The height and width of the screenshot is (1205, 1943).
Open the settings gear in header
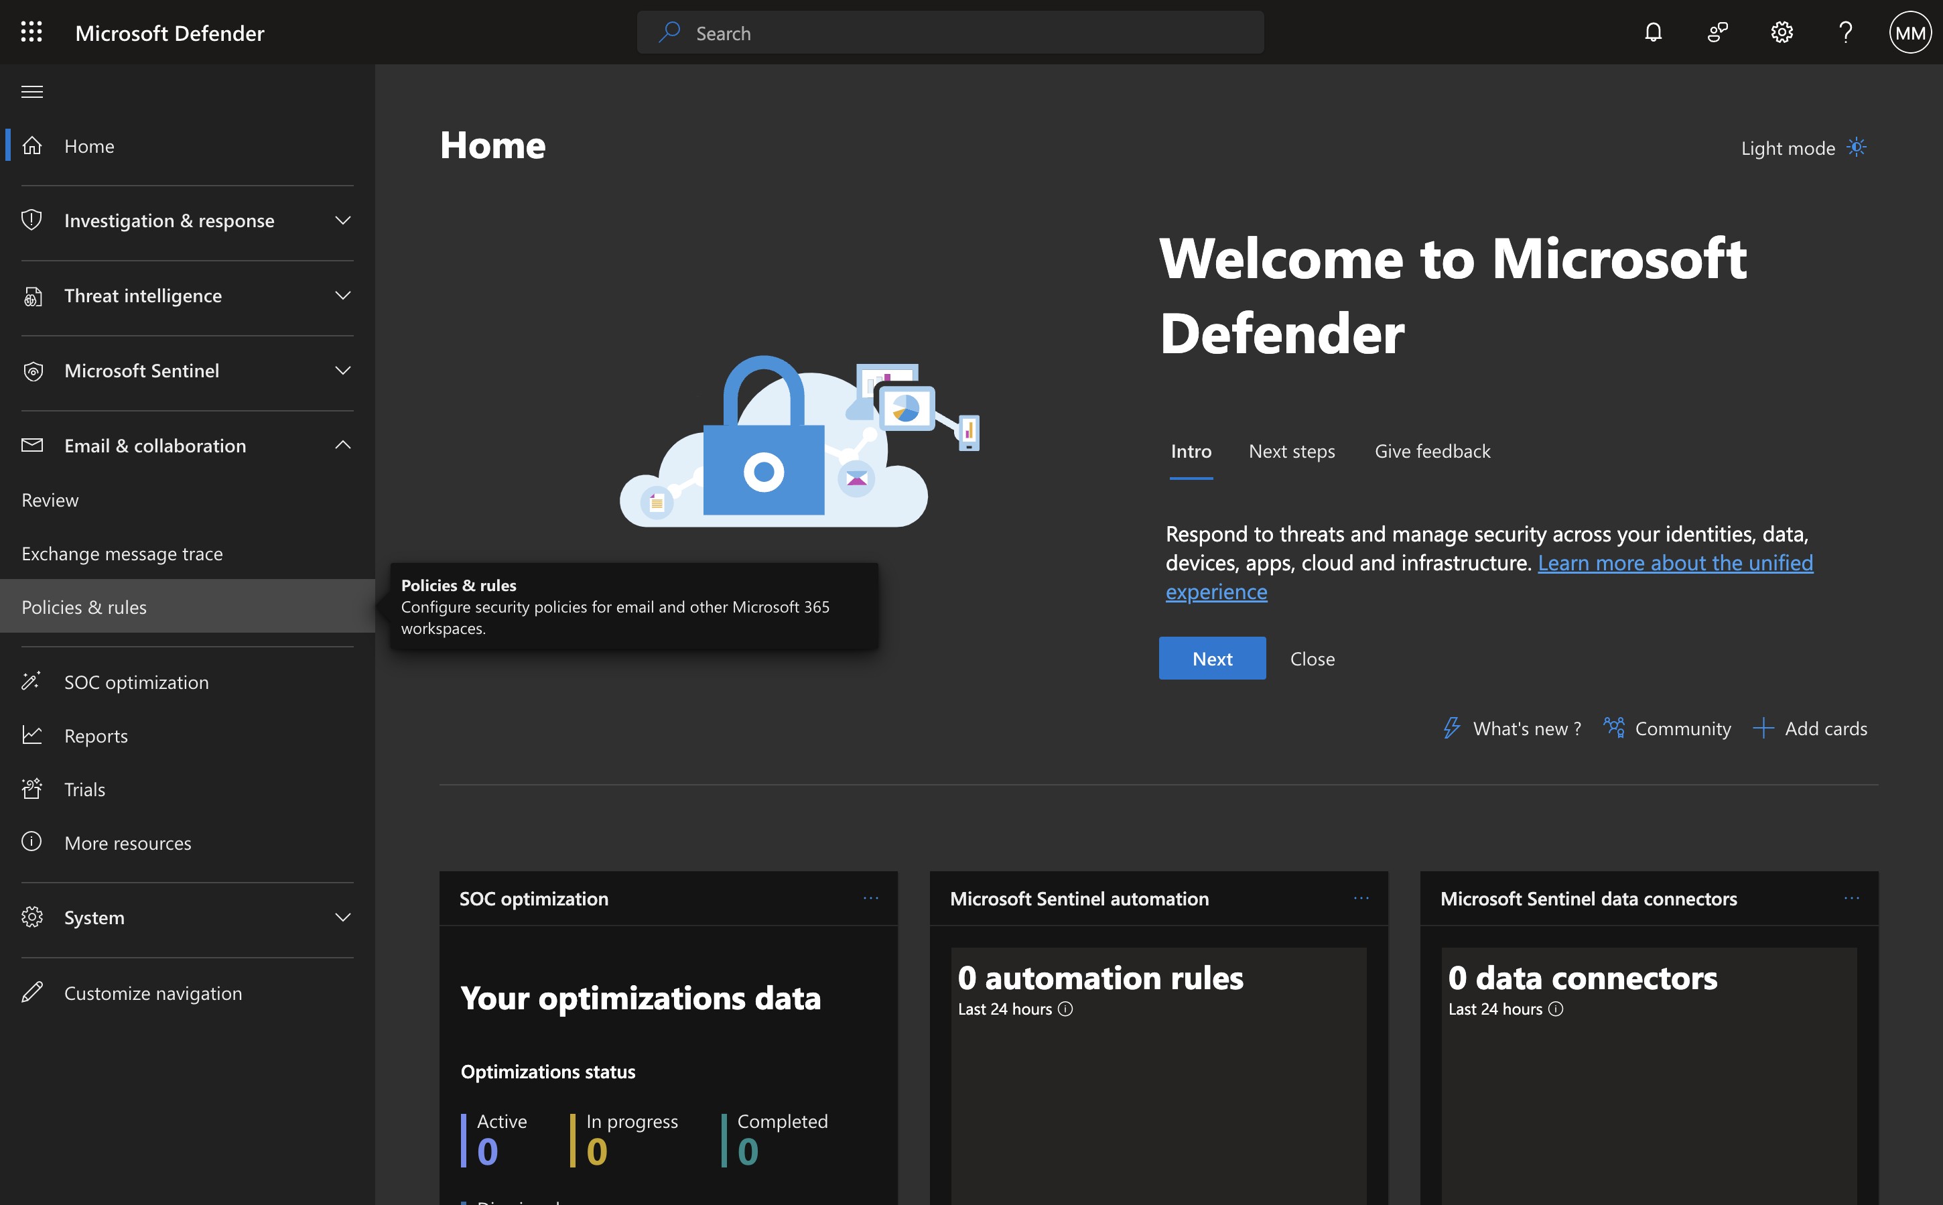point(1782,32)
